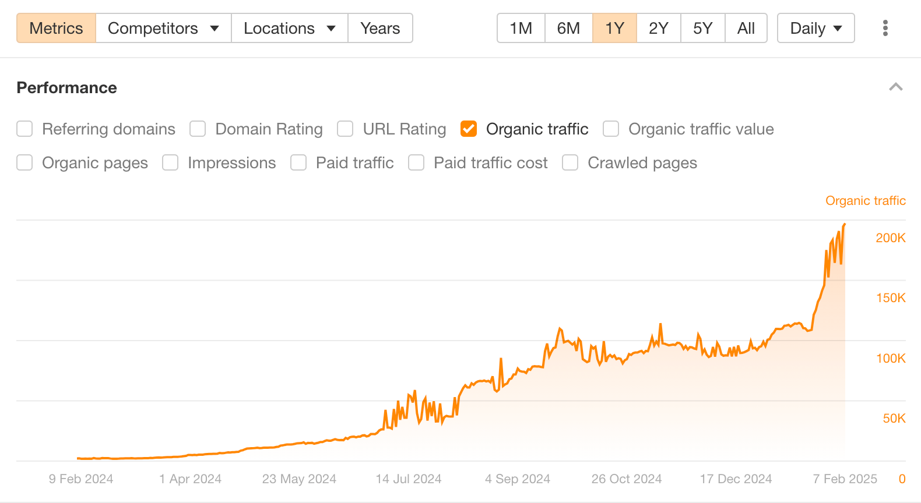Select the 1M time range

(521, 27)
